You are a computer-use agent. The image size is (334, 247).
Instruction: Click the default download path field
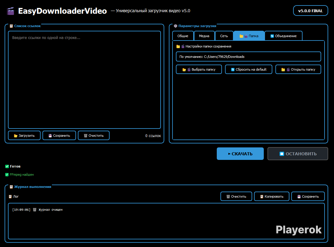[x=249, y=57]
